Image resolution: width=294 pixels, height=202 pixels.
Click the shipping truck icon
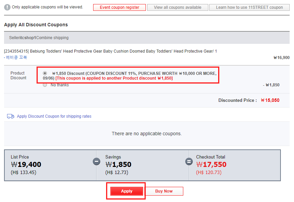(x=10, y=116)
